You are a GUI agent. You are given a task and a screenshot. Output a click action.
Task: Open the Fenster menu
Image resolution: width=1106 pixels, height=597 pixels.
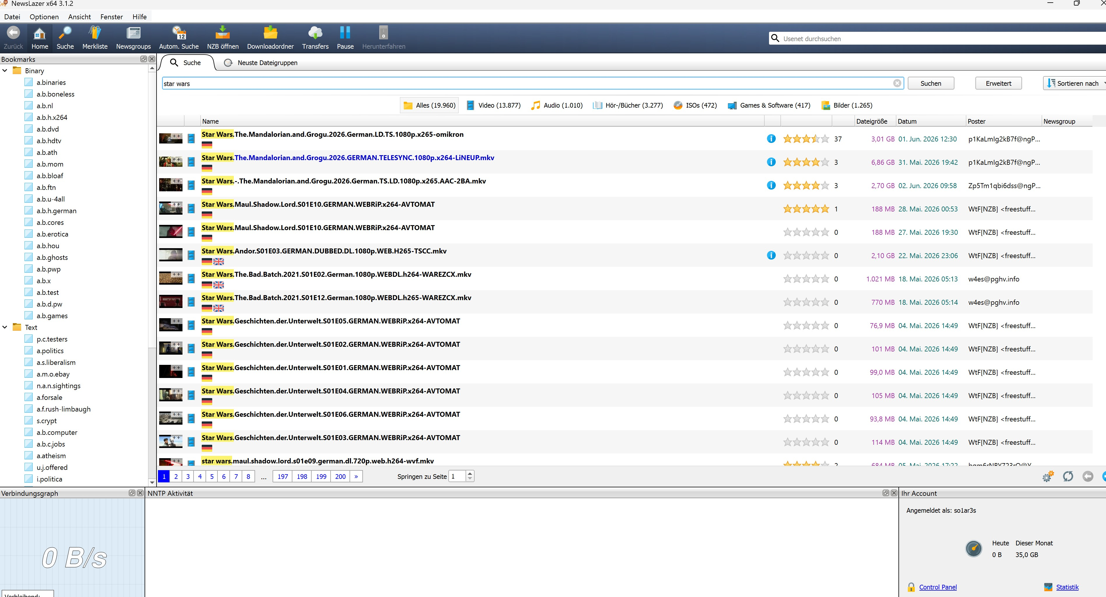[112, 17]
